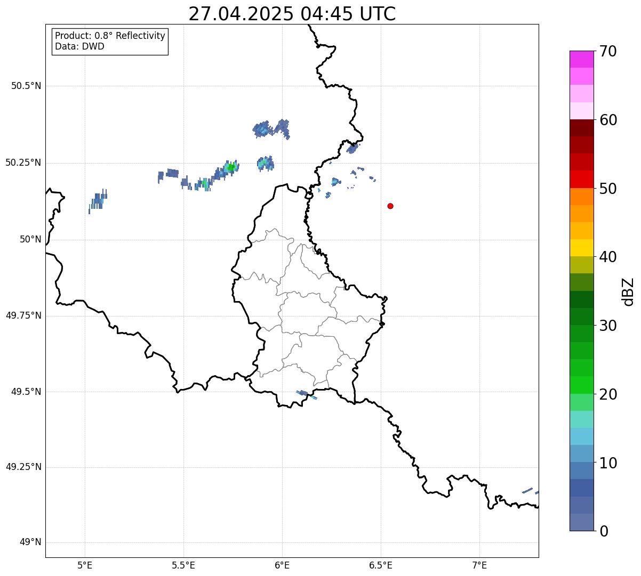Click the green-core radar echo near 50.25°N
Image resolution: width=641 pixels, height=576 pixels.
coord(231,167)
